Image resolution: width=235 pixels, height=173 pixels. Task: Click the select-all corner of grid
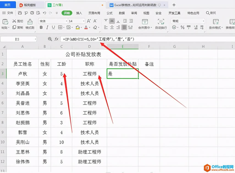coord(4,47)
